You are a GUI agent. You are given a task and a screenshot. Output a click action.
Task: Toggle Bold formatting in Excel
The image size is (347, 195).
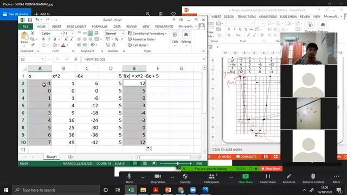[43, 39]
